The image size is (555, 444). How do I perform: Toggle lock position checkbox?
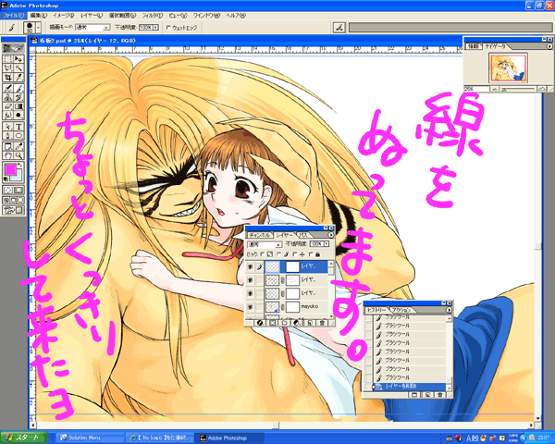294,254
